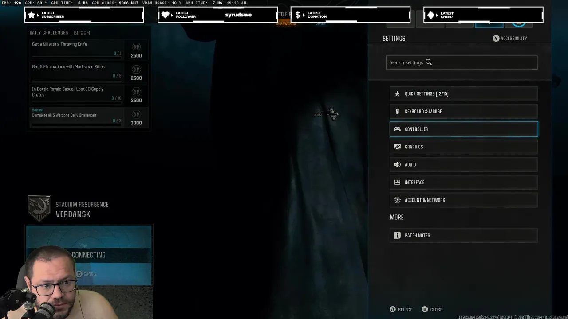Click the magnifier search icon
Image resolution: width=568 pixels, height=319 pixels.
point(429,62)
